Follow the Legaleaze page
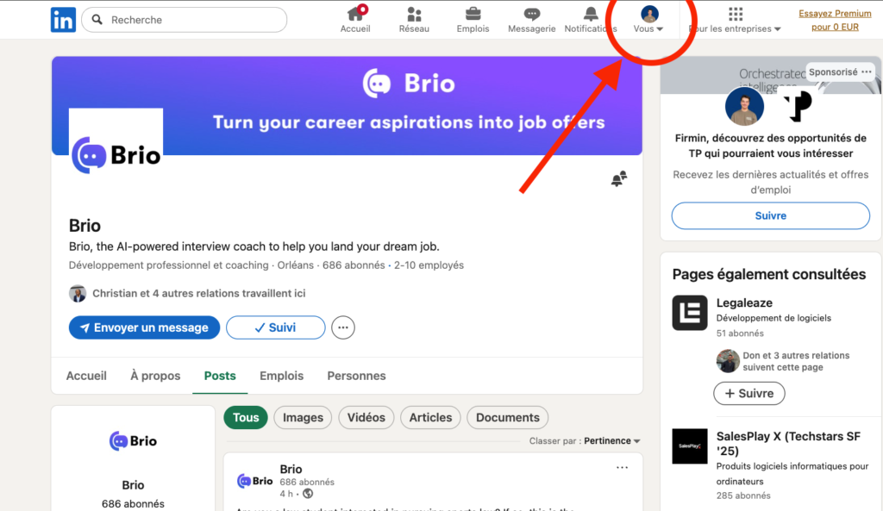 pyautogui.click(x=748, y=393)
